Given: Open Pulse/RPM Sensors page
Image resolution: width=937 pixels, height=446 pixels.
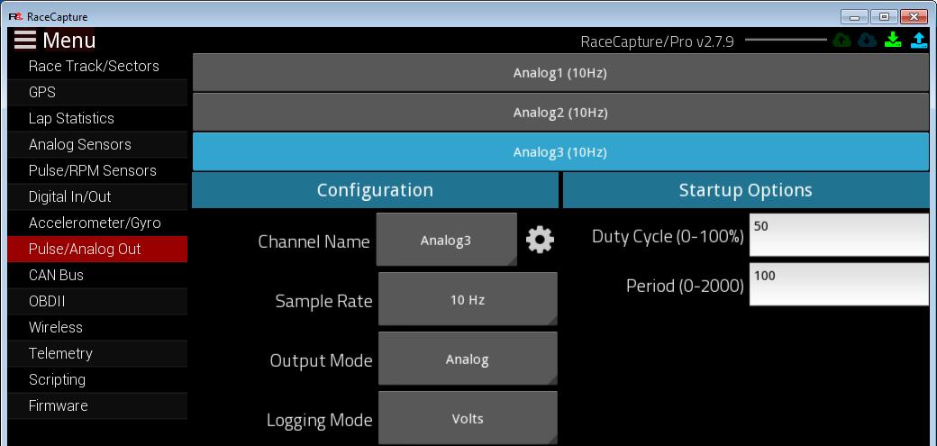Looking at the screenshot, I should click(x=97, y=170).
